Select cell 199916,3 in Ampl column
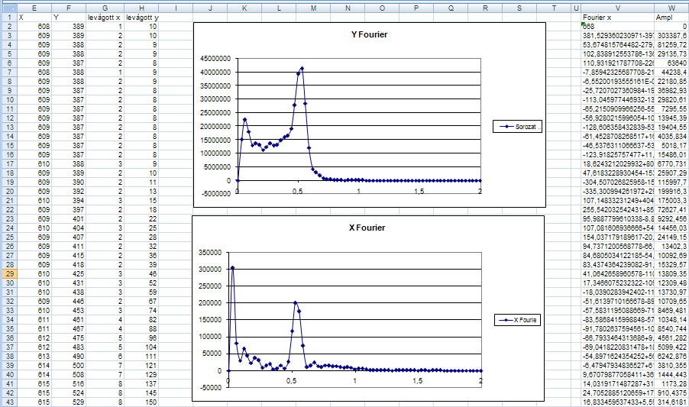The image size is (689, 407). point(671,192)
